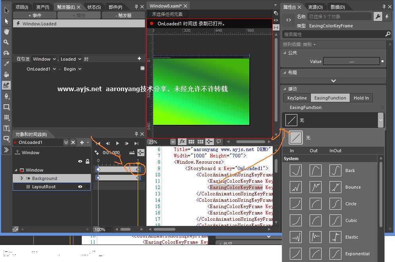The width and height of the screenshot is (395, 262).
Task: Toggle the annotations speech bubble icon
Action: pyautogui.click(x=219, y=142)
